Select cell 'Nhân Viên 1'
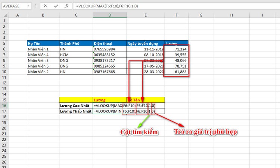 click(x=43, y=49)
